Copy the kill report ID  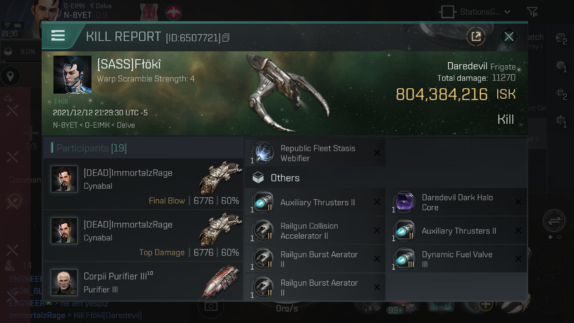(226, 38)
